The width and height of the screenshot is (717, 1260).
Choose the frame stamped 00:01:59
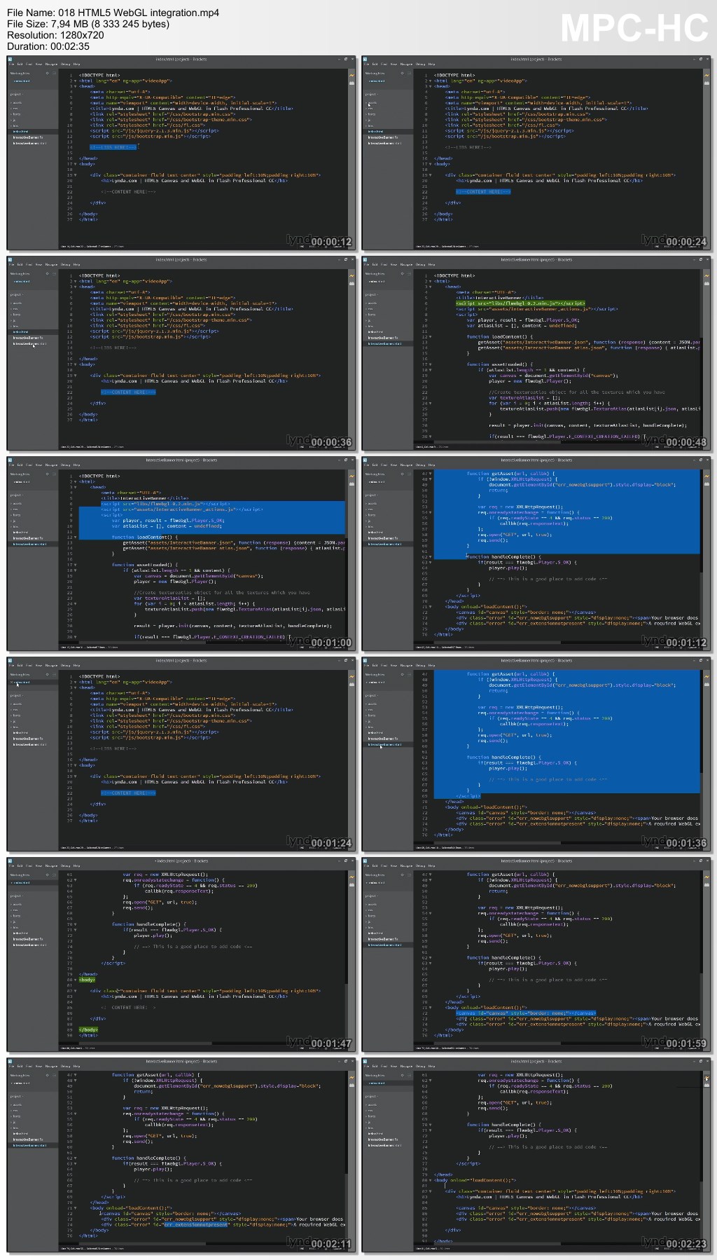click(536, 954)
